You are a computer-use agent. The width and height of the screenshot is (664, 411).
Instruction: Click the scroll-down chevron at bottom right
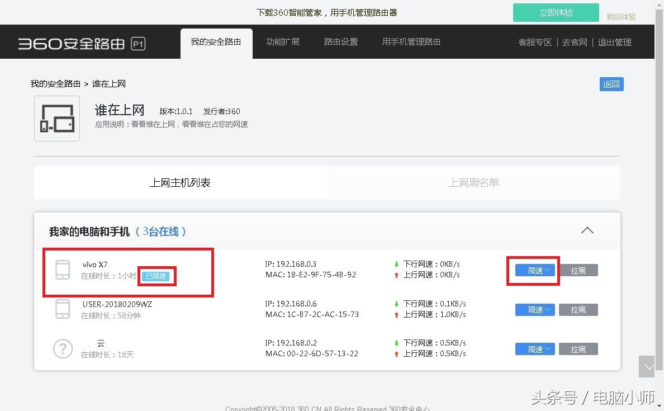pyautogui.click(x=647, y=366)
